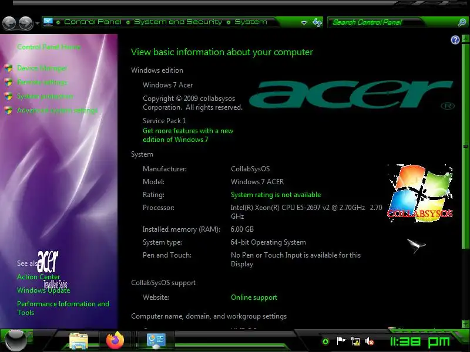Click the Windows 7 Acer edition text
Viewport: 470px width, 352px height.
tap(167, 85)
